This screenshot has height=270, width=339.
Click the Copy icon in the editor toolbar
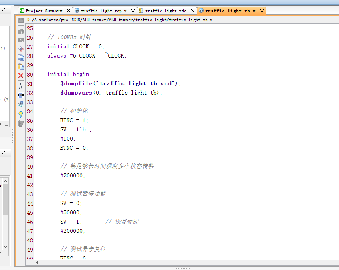point(21,58)
